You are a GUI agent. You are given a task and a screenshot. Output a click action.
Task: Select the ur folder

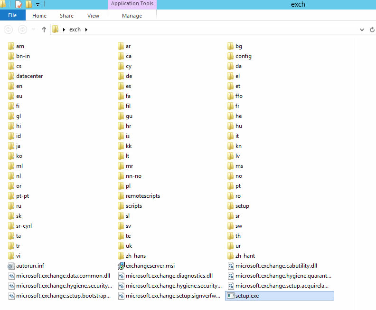[x=234, y=246]
